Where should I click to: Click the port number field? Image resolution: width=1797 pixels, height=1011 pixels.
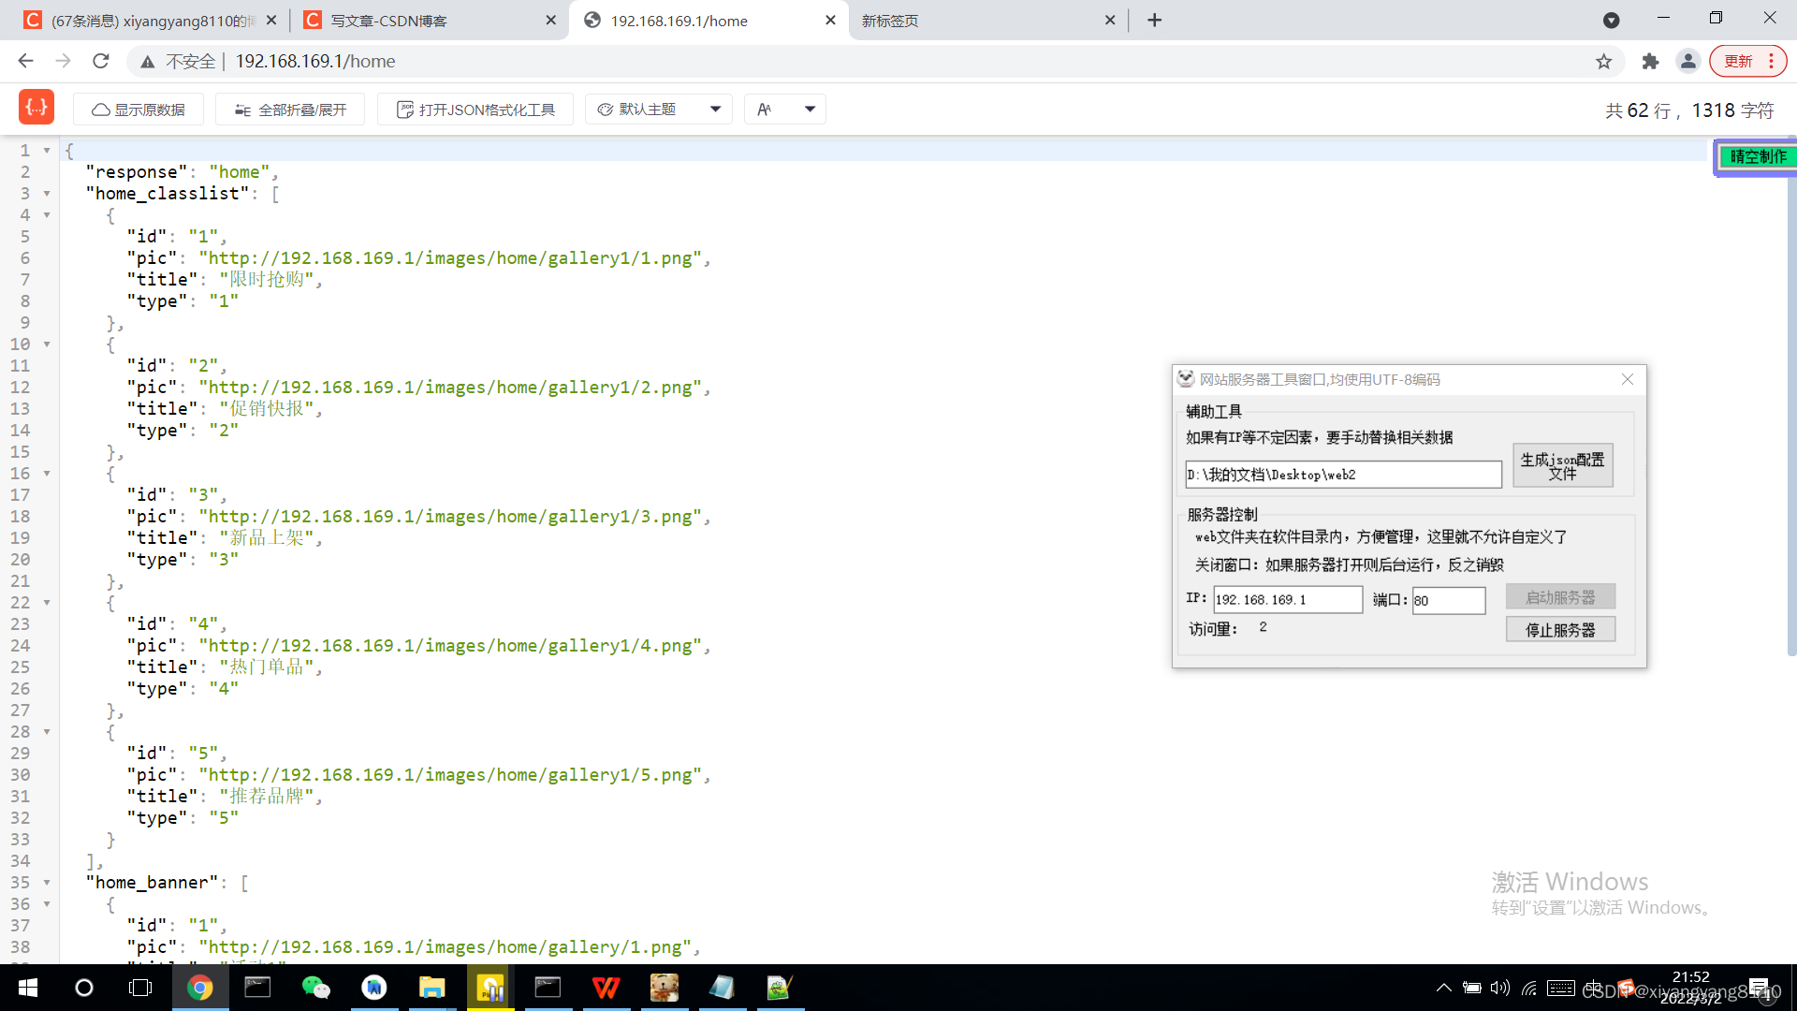[x=1449, y=601]
